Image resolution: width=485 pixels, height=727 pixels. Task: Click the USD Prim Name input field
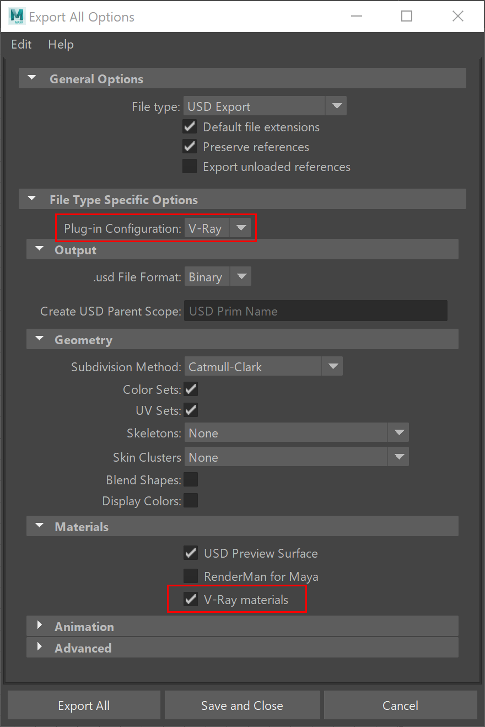pyautogui.click(x=316, y=311)
